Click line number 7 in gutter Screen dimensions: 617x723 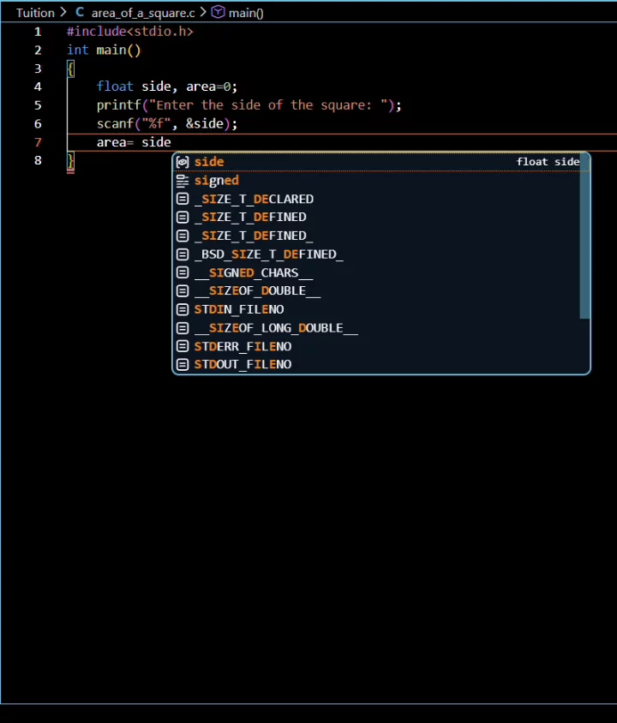tap(38, 142)
